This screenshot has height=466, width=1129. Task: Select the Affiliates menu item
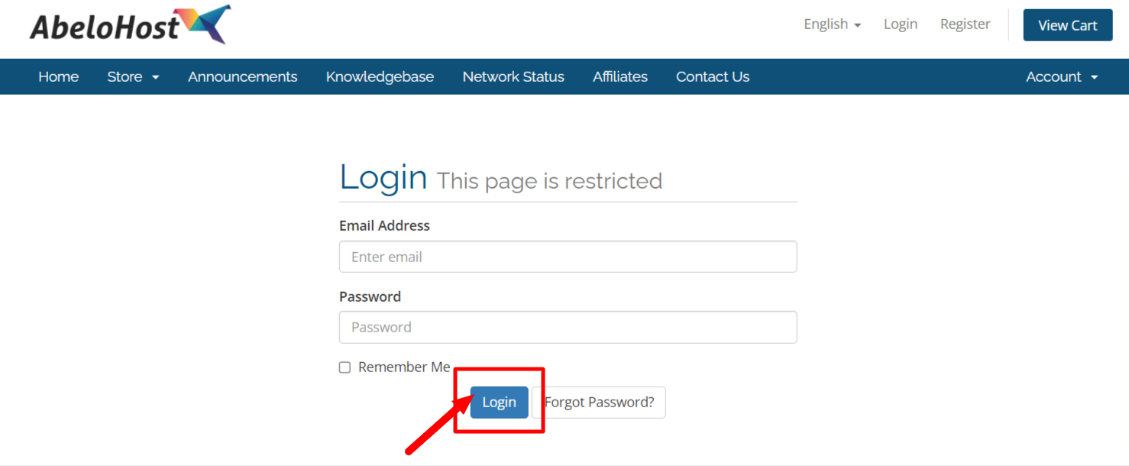(619, 76)
